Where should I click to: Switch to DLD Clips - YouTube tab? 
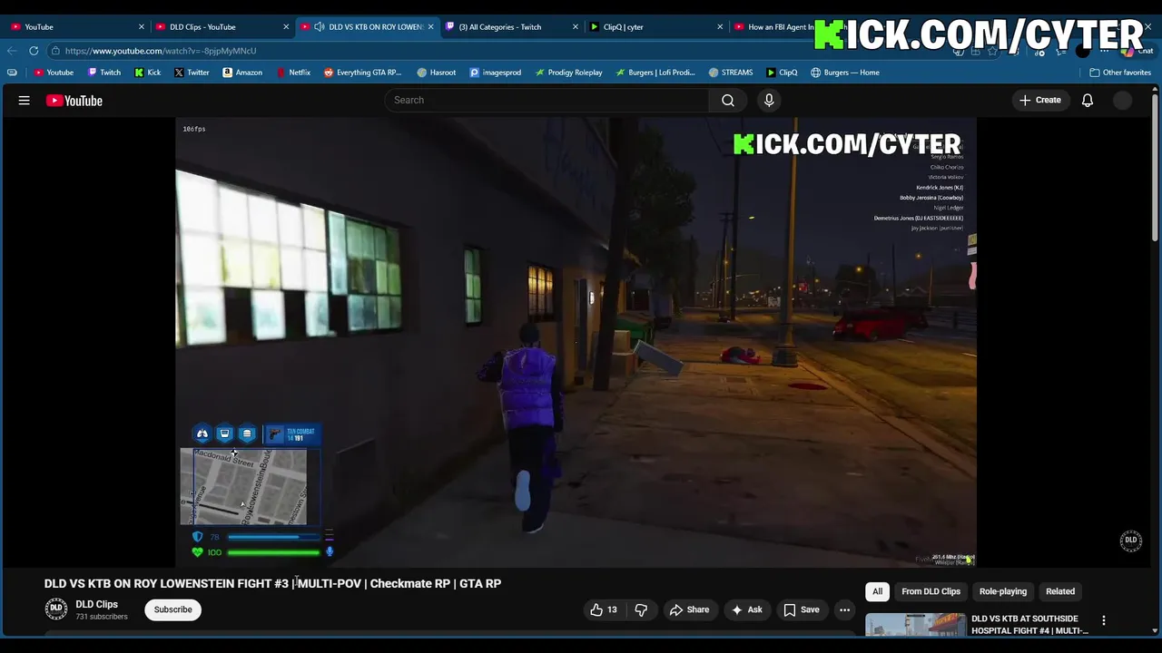click(222, 26)
